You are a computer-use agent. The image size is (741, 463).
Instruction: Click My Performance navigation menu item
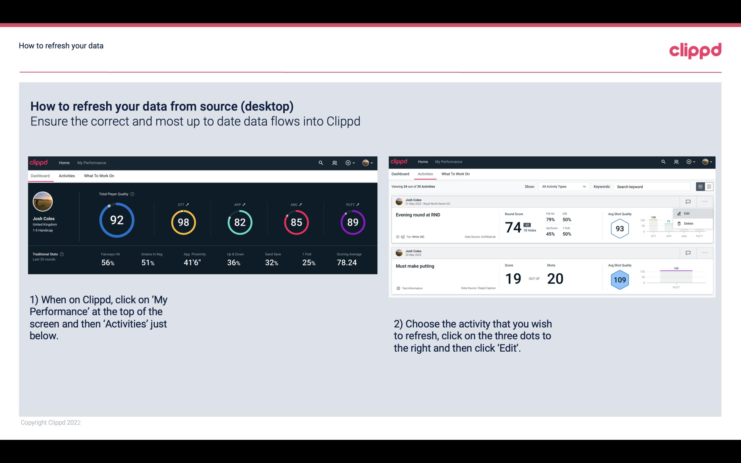91,163
